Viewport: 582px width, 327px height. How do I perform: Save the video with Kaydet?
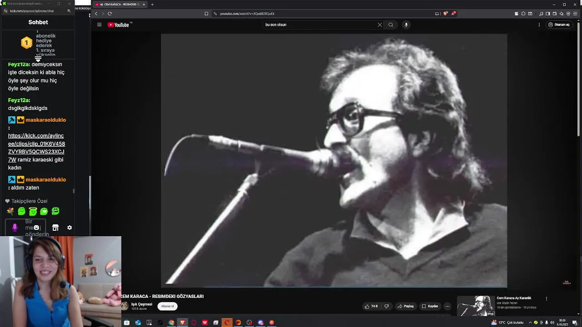pos(430,306)
